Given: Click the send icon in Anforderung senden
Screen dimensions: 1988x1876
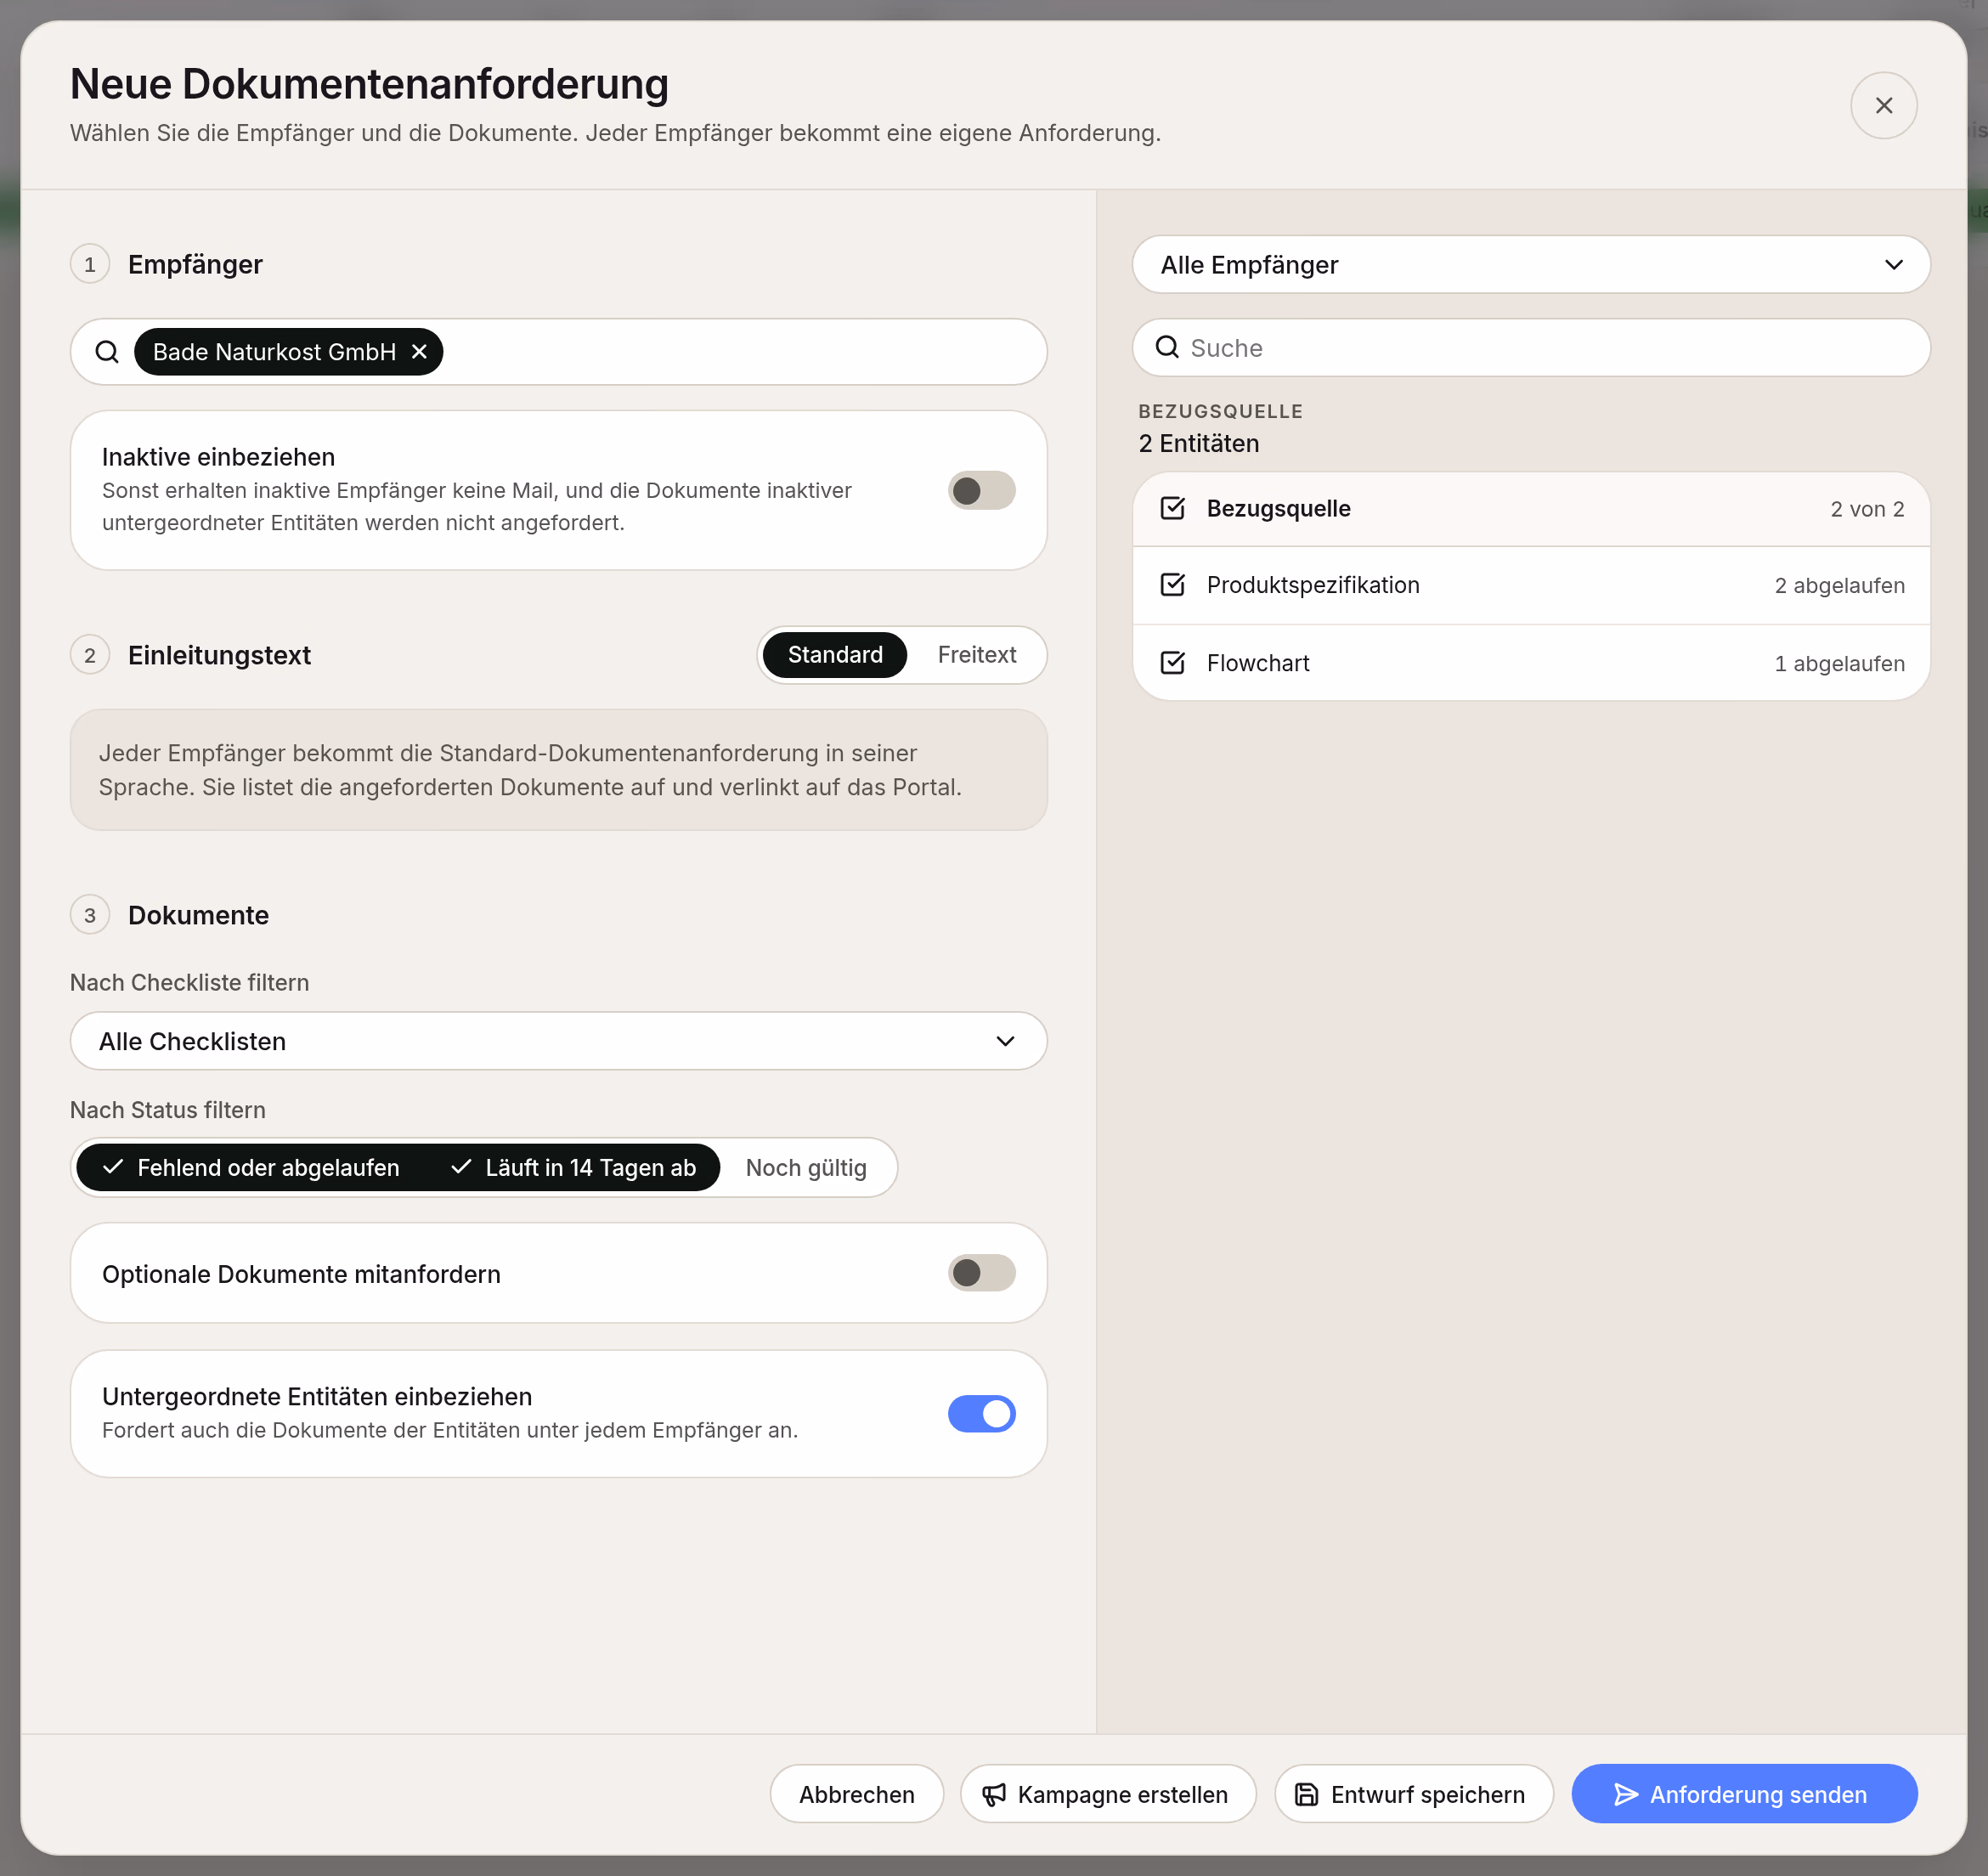Looking at the screenshot, I should pyautogui.click(x=1626, y=1794).
